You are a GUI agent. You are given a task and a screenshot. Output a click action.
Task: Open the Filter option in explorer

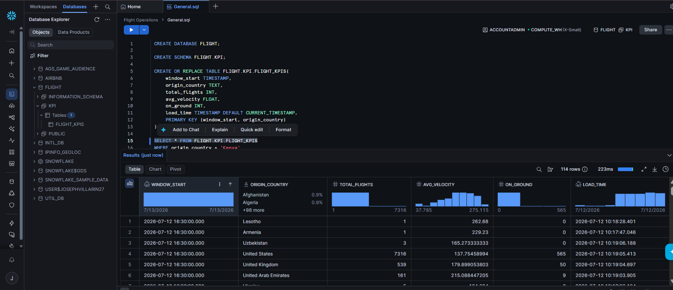click(39, 56)
